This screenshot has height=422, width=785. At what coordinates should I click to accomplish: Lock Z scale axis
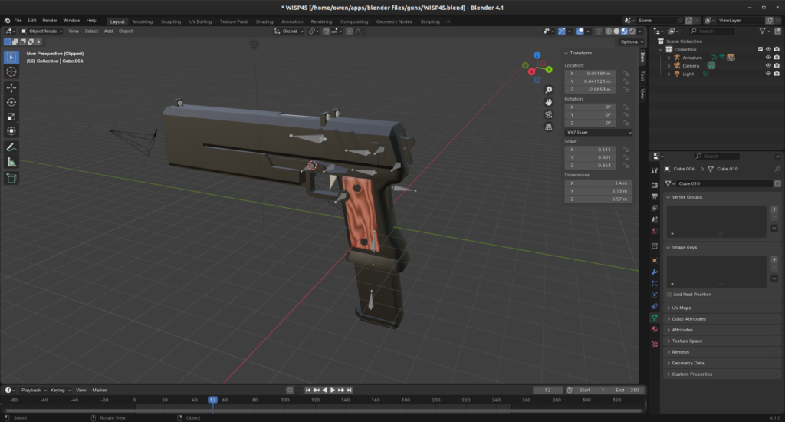pyautogui.click(x=626, y=166)
